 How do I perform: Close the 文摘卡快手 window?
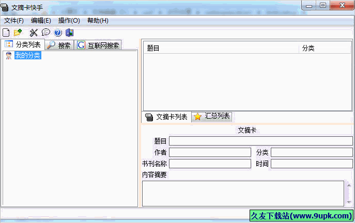(342, 6)
